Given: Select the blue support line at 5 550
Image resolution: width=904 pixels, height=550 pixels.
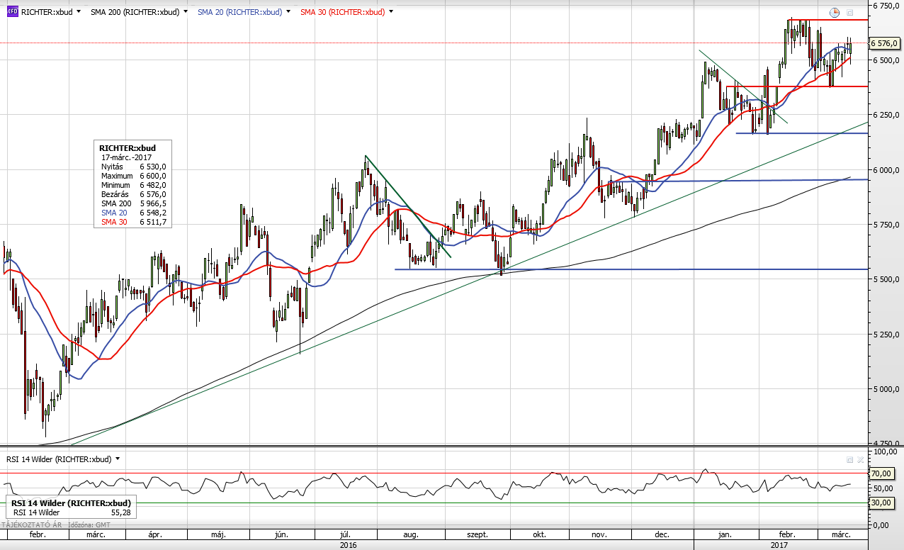Looking at the screenshot, I should click(631, 269).
